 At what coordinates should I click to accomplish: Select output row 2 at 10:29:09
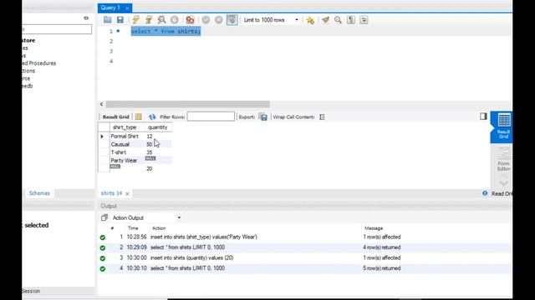tap(303, 247)
